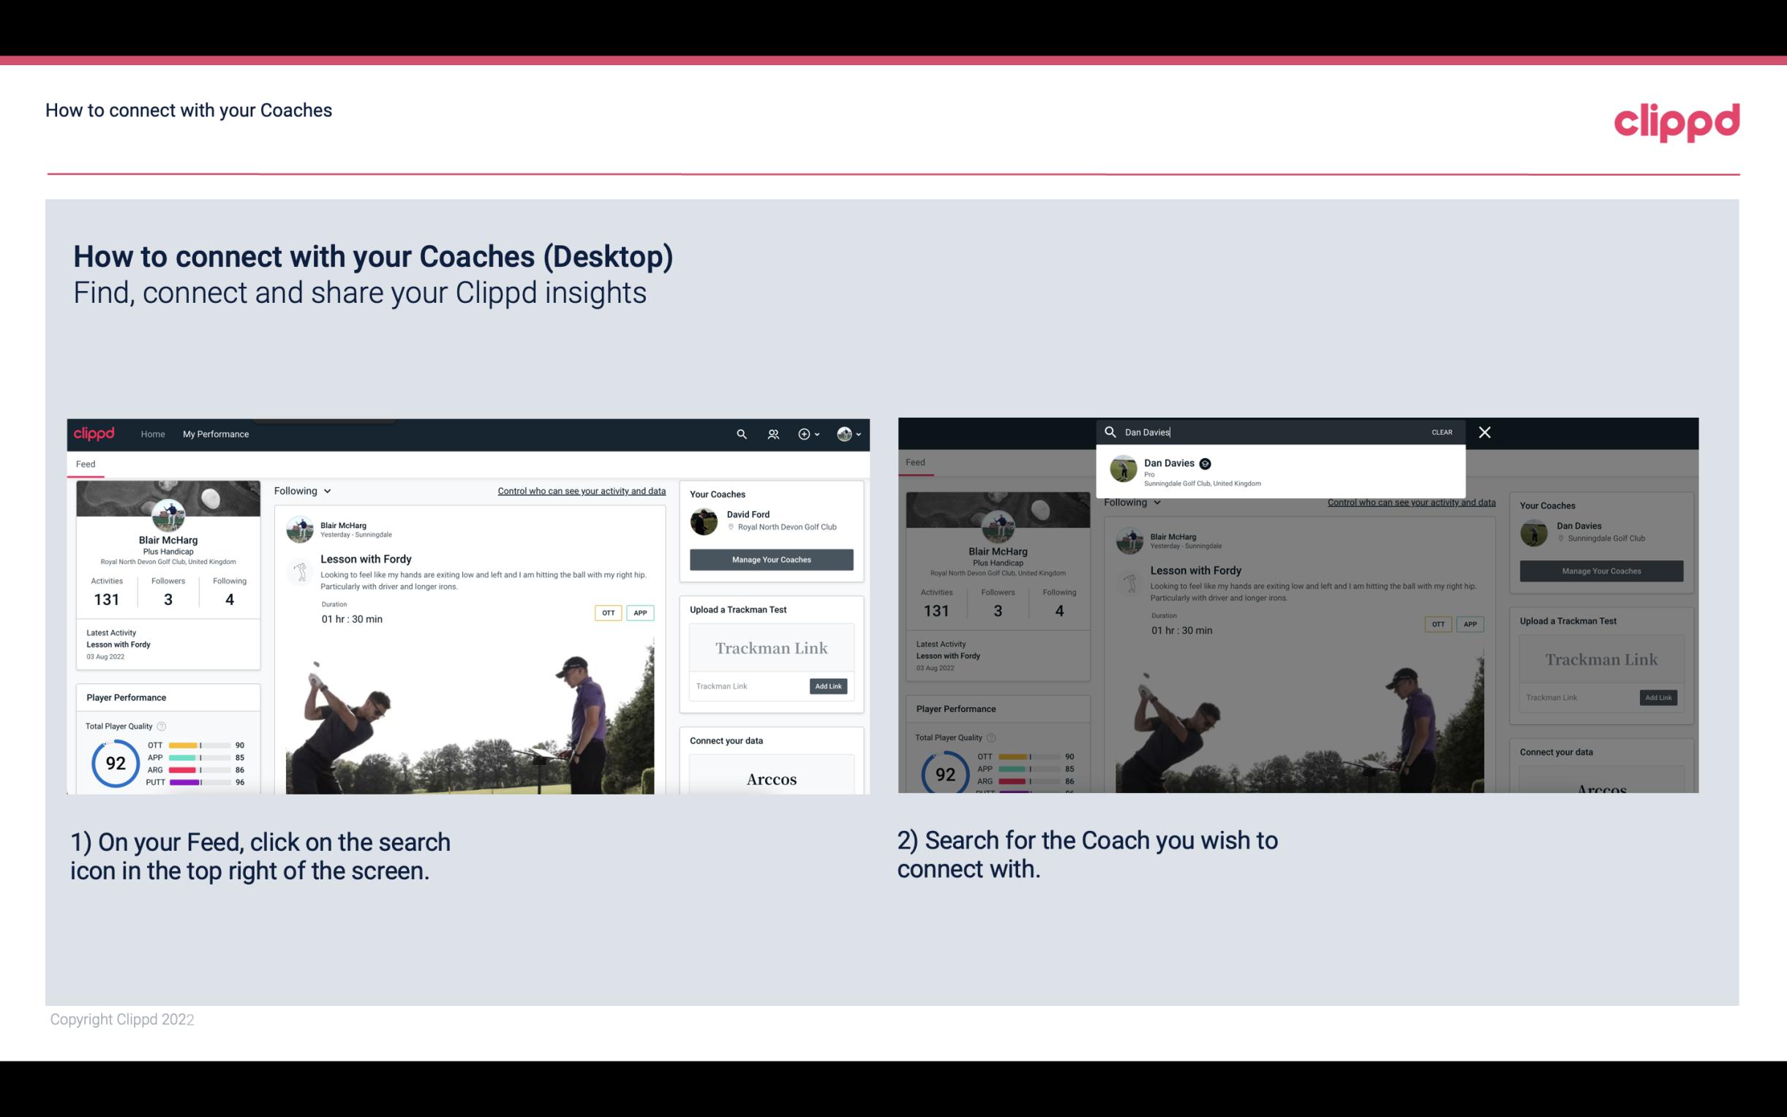This screenshot has width=1787, height=1117.
Task: Click the settings gear icon in top nav
Action: [804, 434]
